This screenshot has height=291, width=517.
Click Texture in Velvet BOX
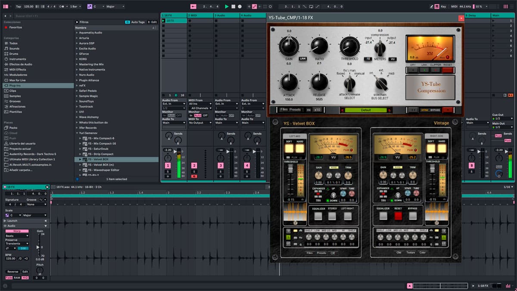pos(411,253)
